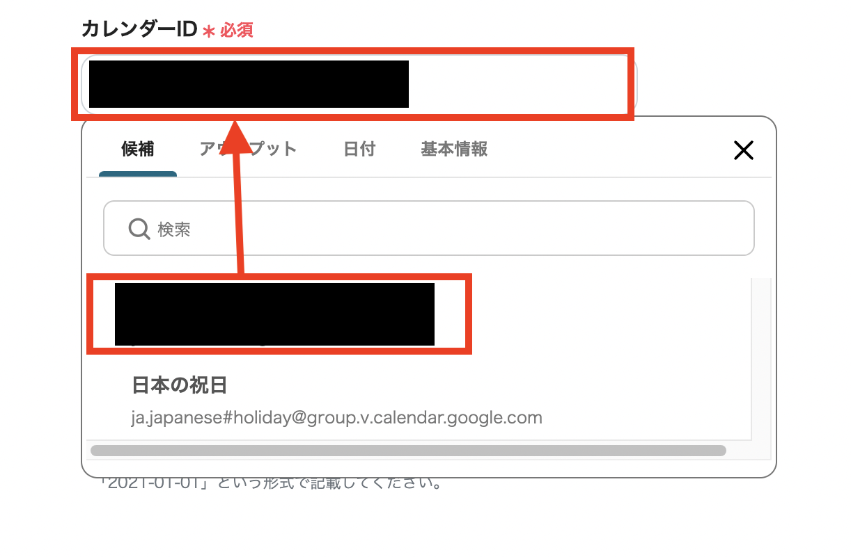851x557 pixels.
Task: Switch to the 候補 tab
Action: [x=138, y=149]
